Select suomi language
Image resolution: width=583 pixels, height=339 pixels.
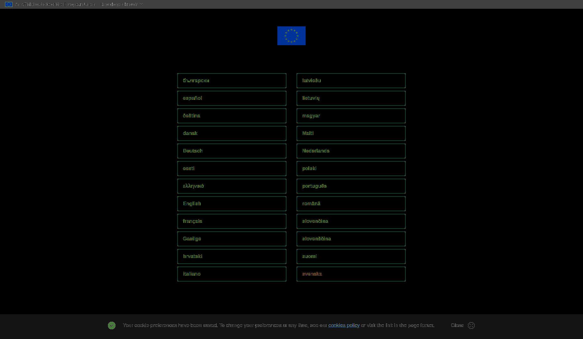click(x=351, y=256)
